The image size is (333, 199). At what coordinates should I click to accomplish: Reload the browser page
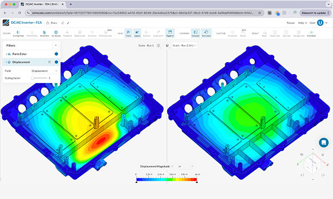[x=19, y=13]
